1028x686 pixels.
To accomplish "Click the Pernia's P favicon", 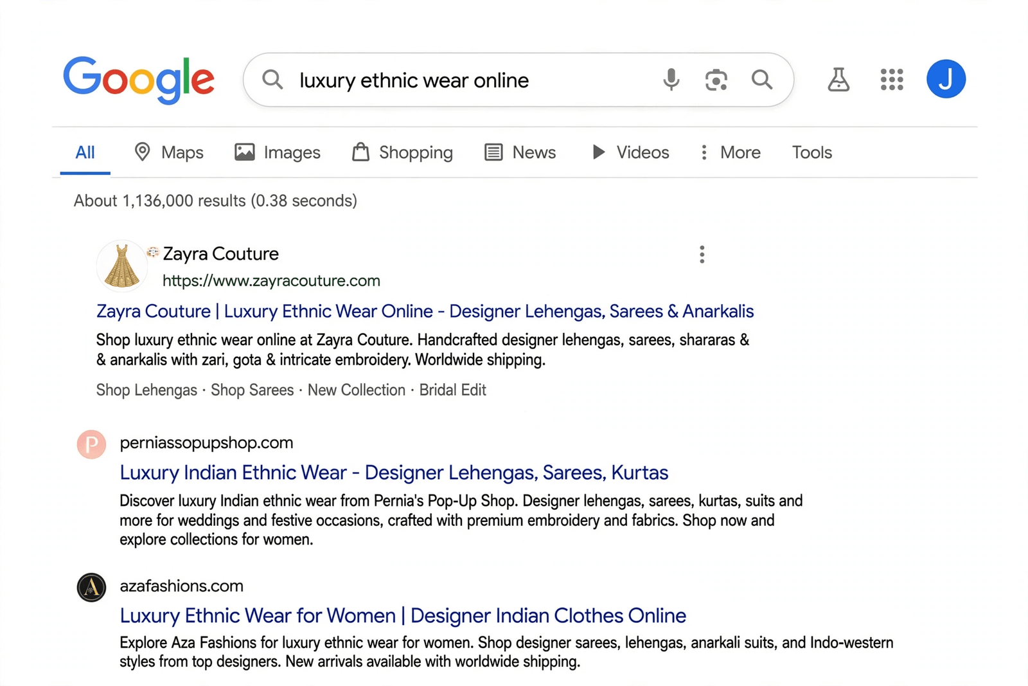I will [x=91, y=444].
